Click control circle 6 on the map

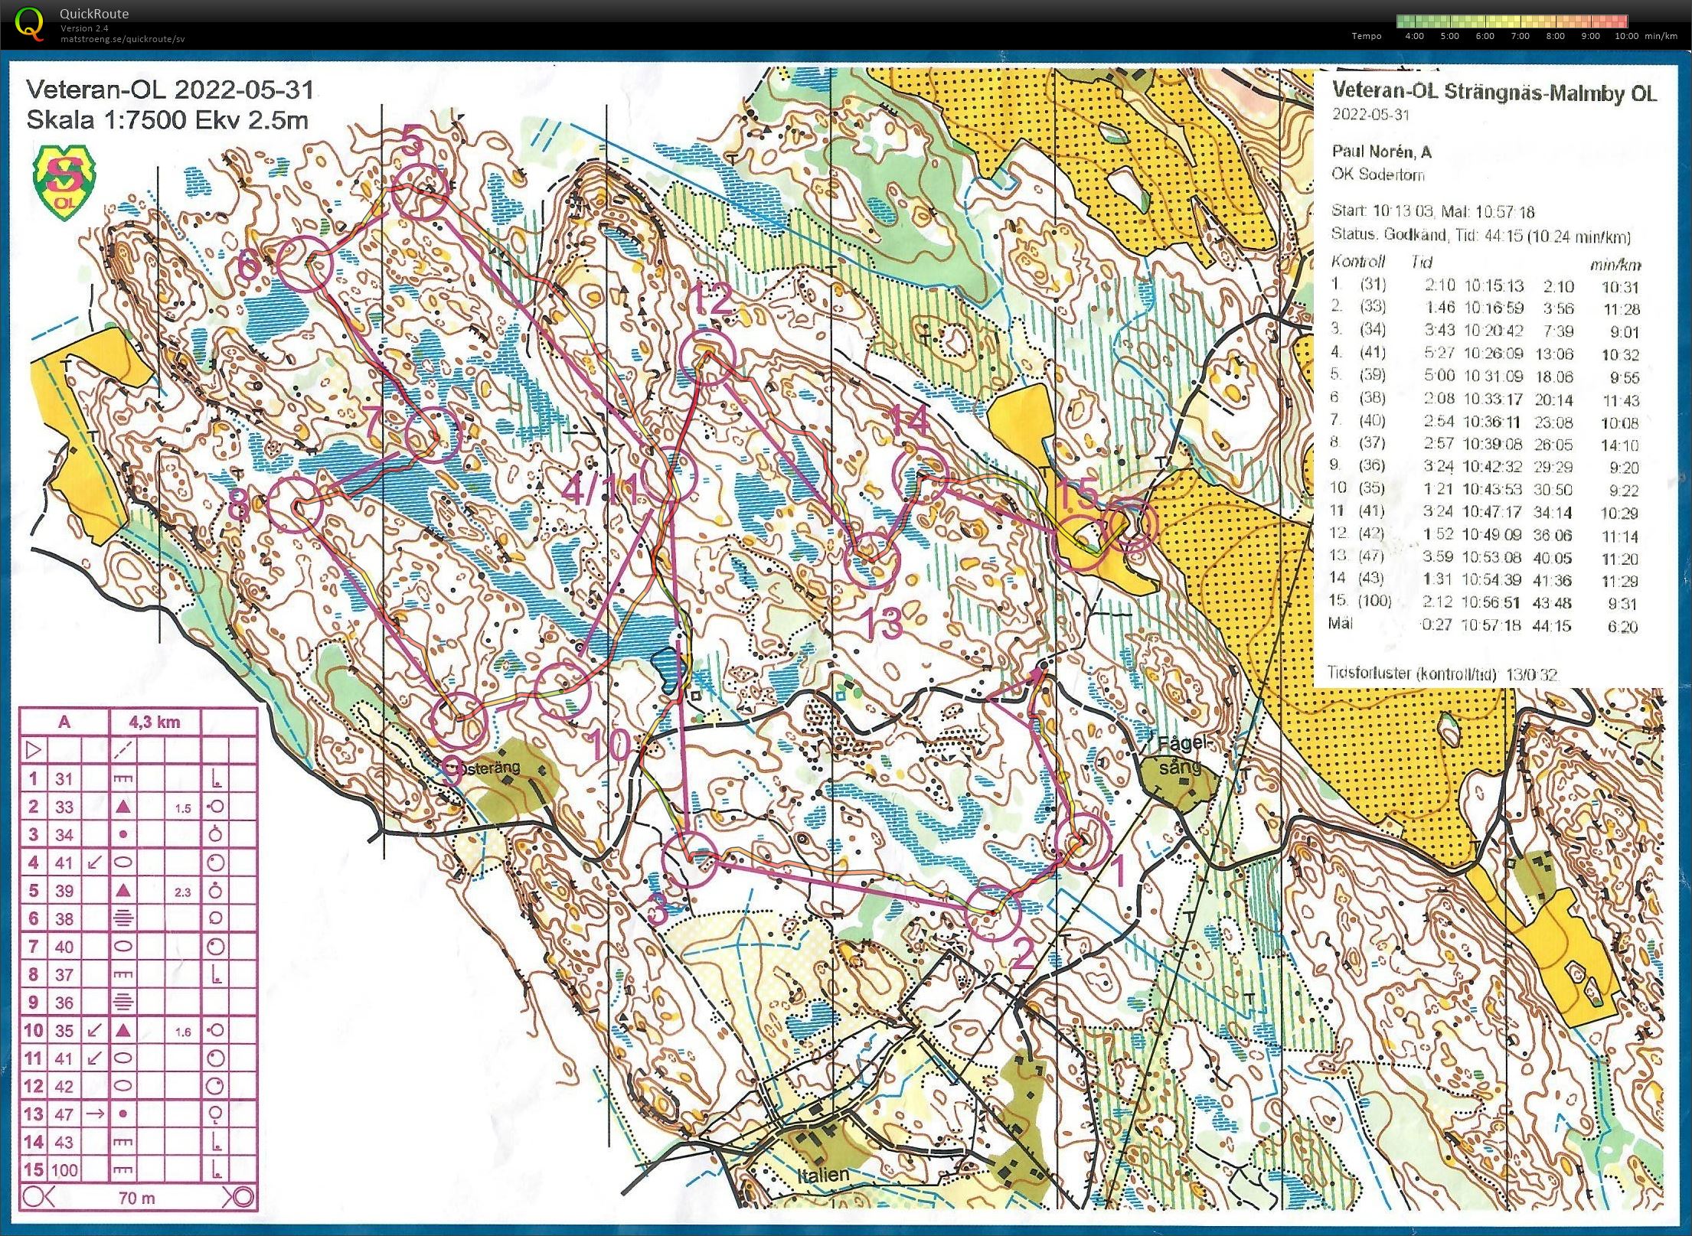coord(305,264)
